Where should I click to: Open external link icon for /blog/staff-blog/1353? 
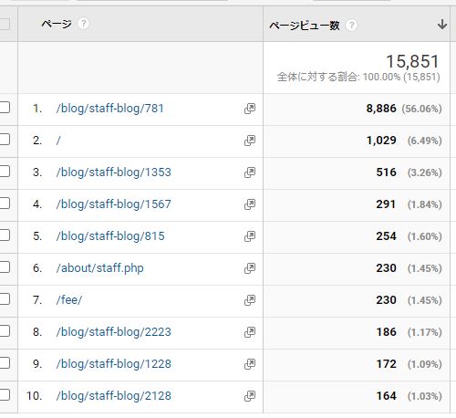click(250, 172)
